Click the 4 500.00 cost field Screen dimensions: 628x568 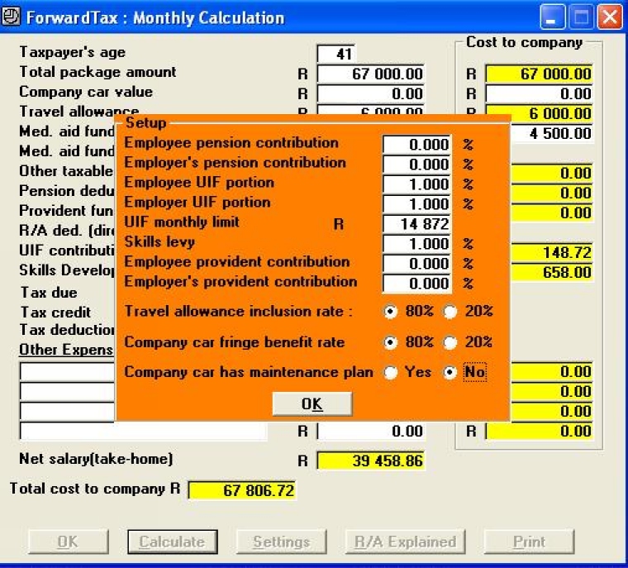tap(552, 133)
